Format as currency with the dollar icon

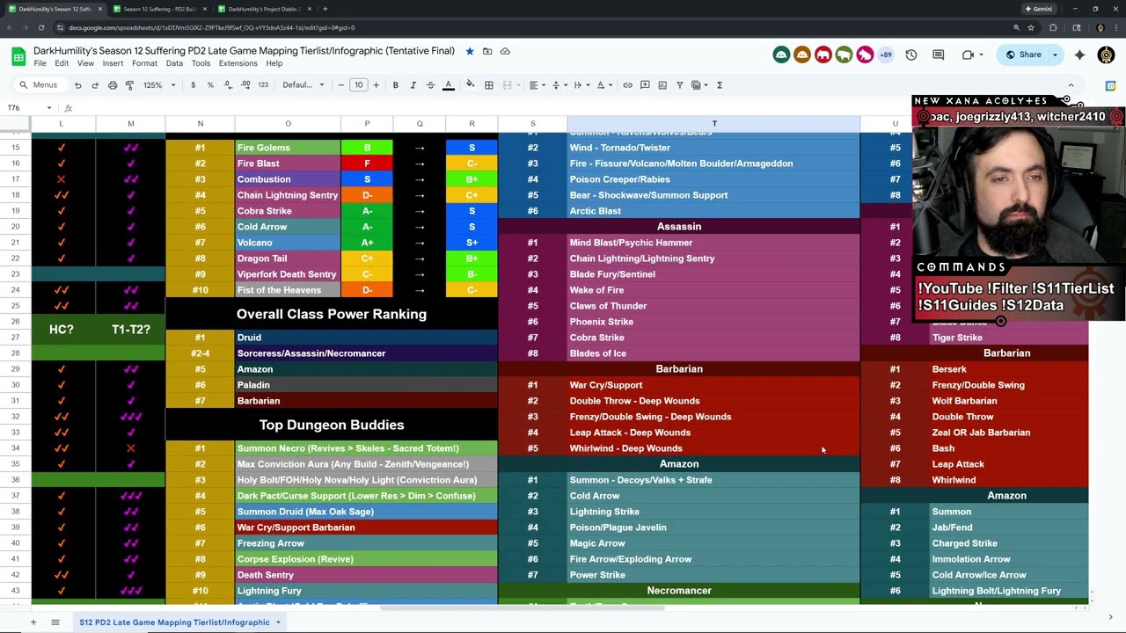pos(194,85)
